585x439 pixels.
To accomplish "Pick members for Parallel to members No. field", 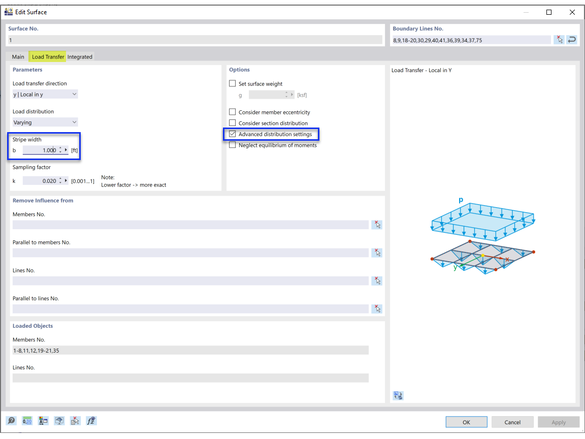I will point(377,253).
